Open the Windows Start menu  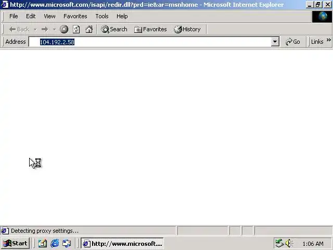click(x=16, y=243)
